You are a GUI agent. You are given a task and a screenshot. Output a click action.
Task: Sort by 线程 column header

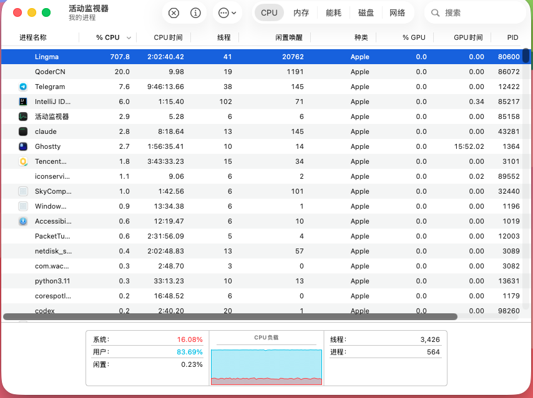click(x=224, y=37)
